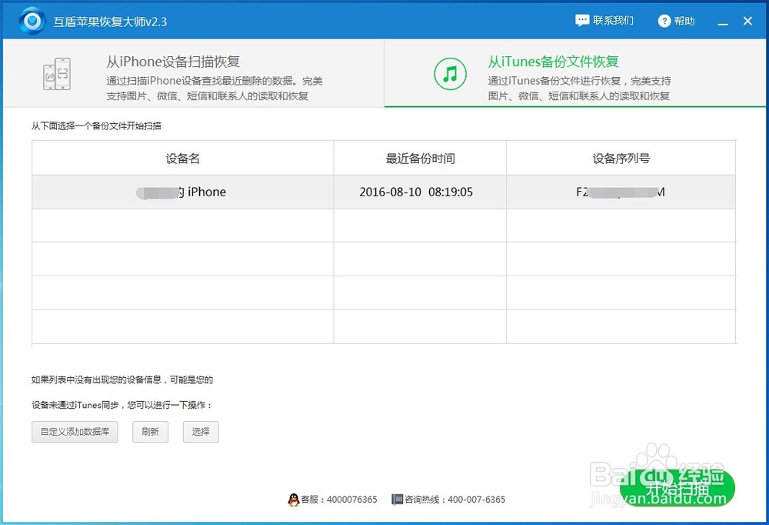Viewport: 769px width, 525px height.
Task: Click the 设备名 column header
Action: (x=182, y=158)
